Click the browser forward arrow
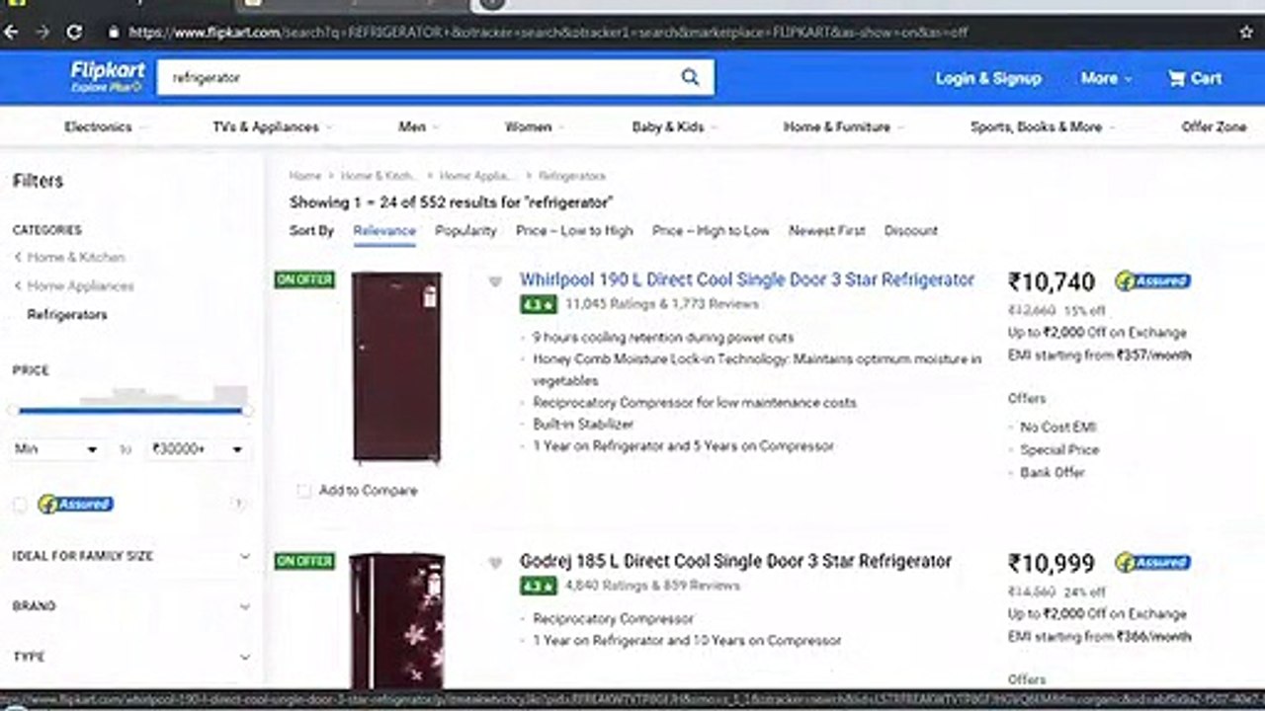Screen dimensions: 1265x711 42,32
